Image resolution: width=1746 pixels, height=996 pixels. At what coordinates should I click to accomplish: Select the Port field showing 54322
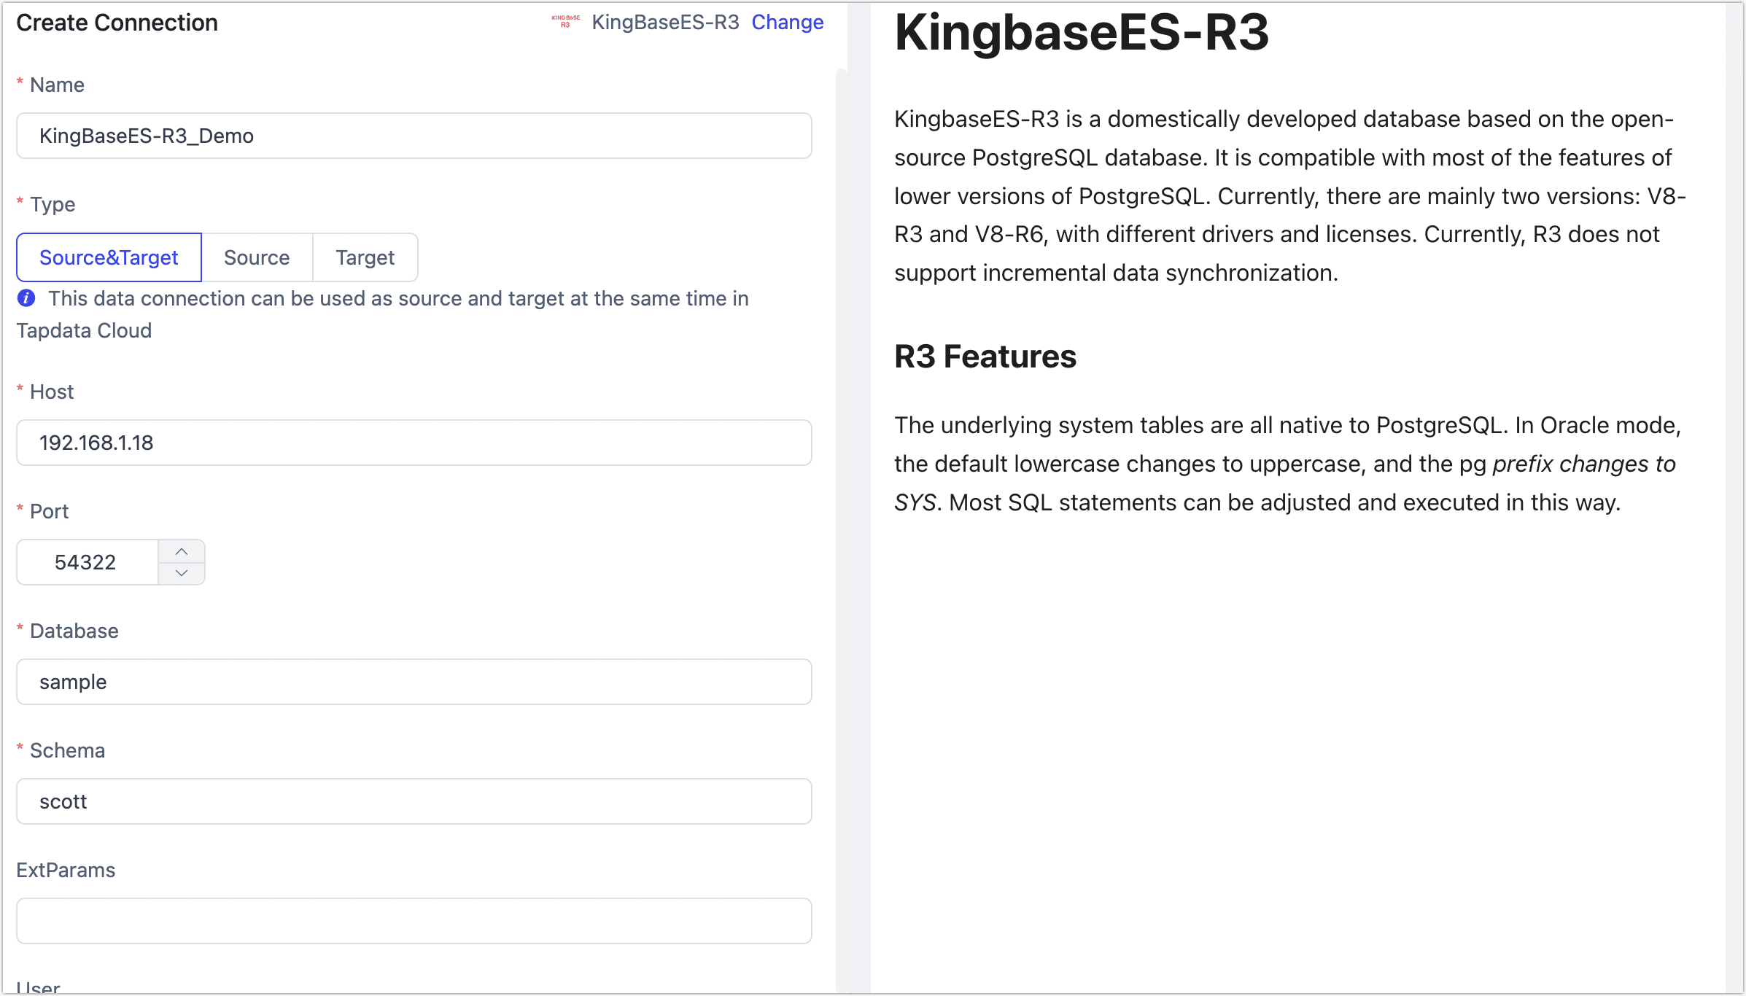click(88, 561)
